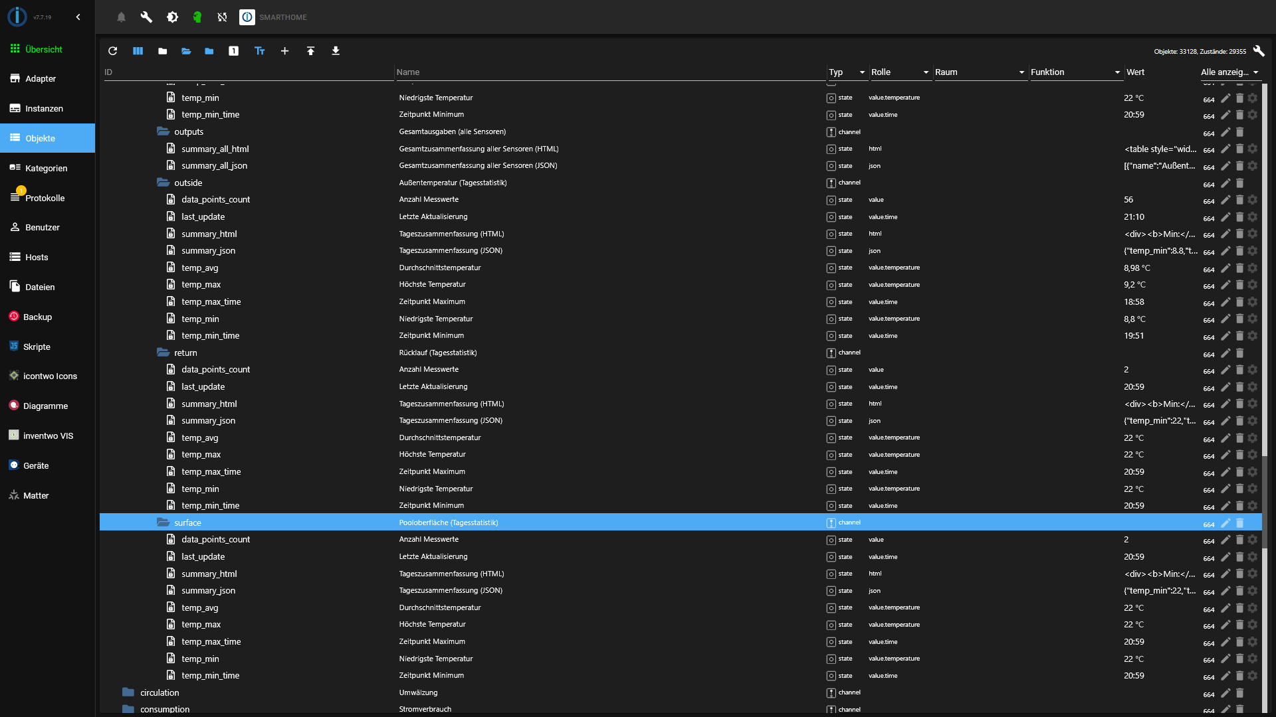Click the expand all nodes folder icon

[186, 51]
